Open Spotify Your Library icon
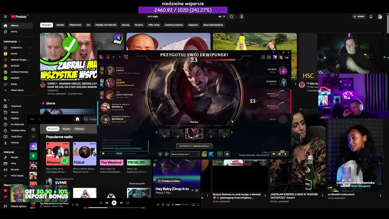Screen dimensions: 389x219 (33, 129)
